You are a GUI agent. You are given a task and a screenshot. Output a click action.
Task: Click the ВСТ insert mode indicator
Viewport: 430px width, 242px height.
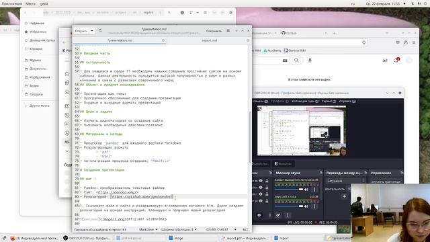(x=246, y=229)
